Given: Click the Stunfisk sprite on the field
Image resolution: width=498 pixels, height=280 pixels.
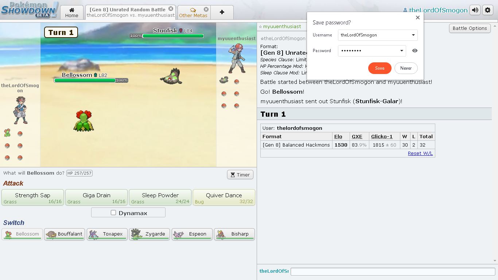Looking at the screenshot, I should (171, 76).
